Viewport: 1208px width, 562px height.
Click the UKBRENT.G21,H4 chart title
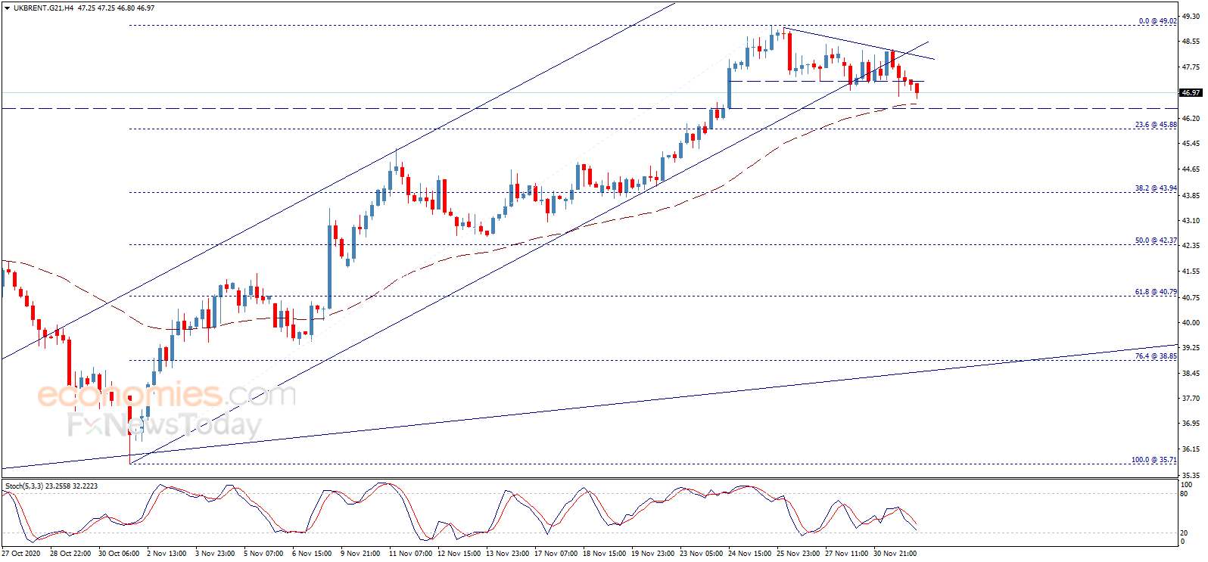tap(44, 8)
